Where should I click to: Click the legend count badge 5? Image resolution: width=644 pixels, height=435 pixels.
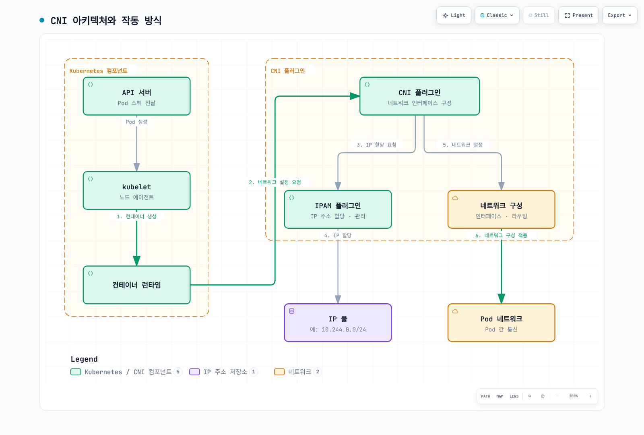(178, 372)
